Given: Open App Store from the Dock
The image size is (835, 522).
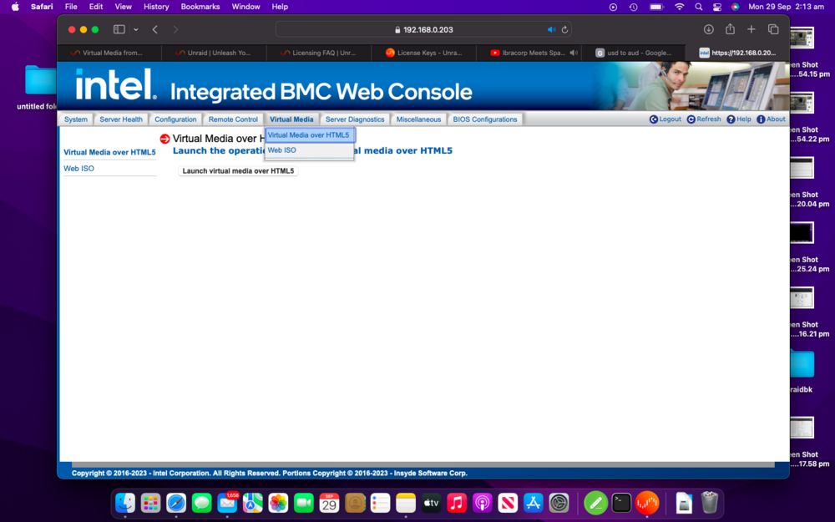Looking at the screenshot, I should click(533, 503).
